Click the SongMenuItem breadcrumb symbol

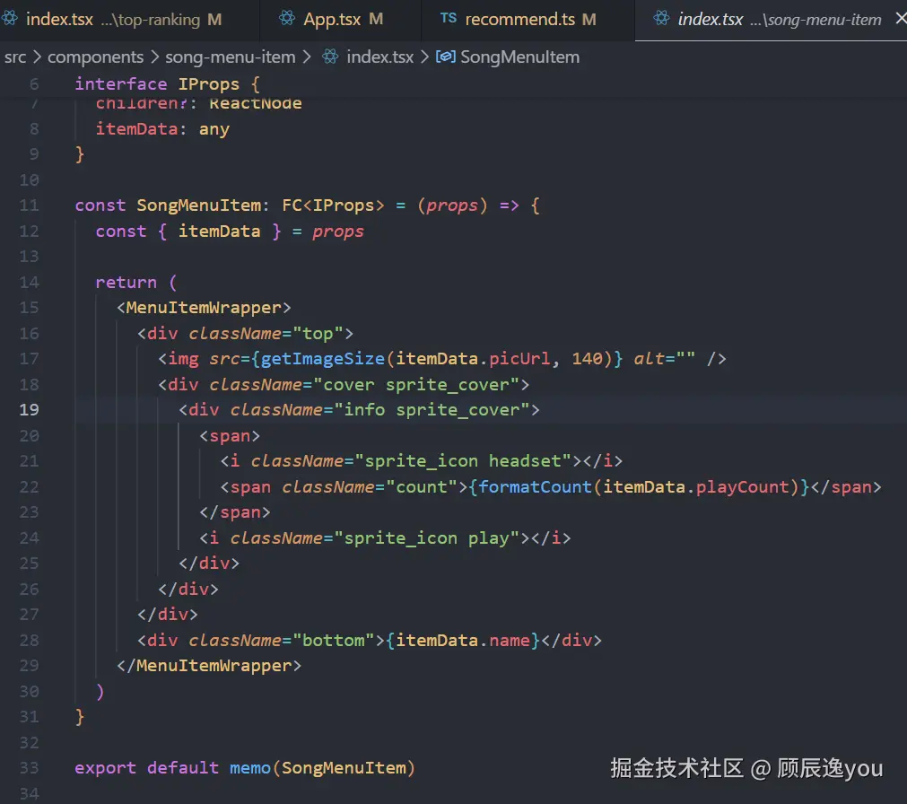coord(519,57)
